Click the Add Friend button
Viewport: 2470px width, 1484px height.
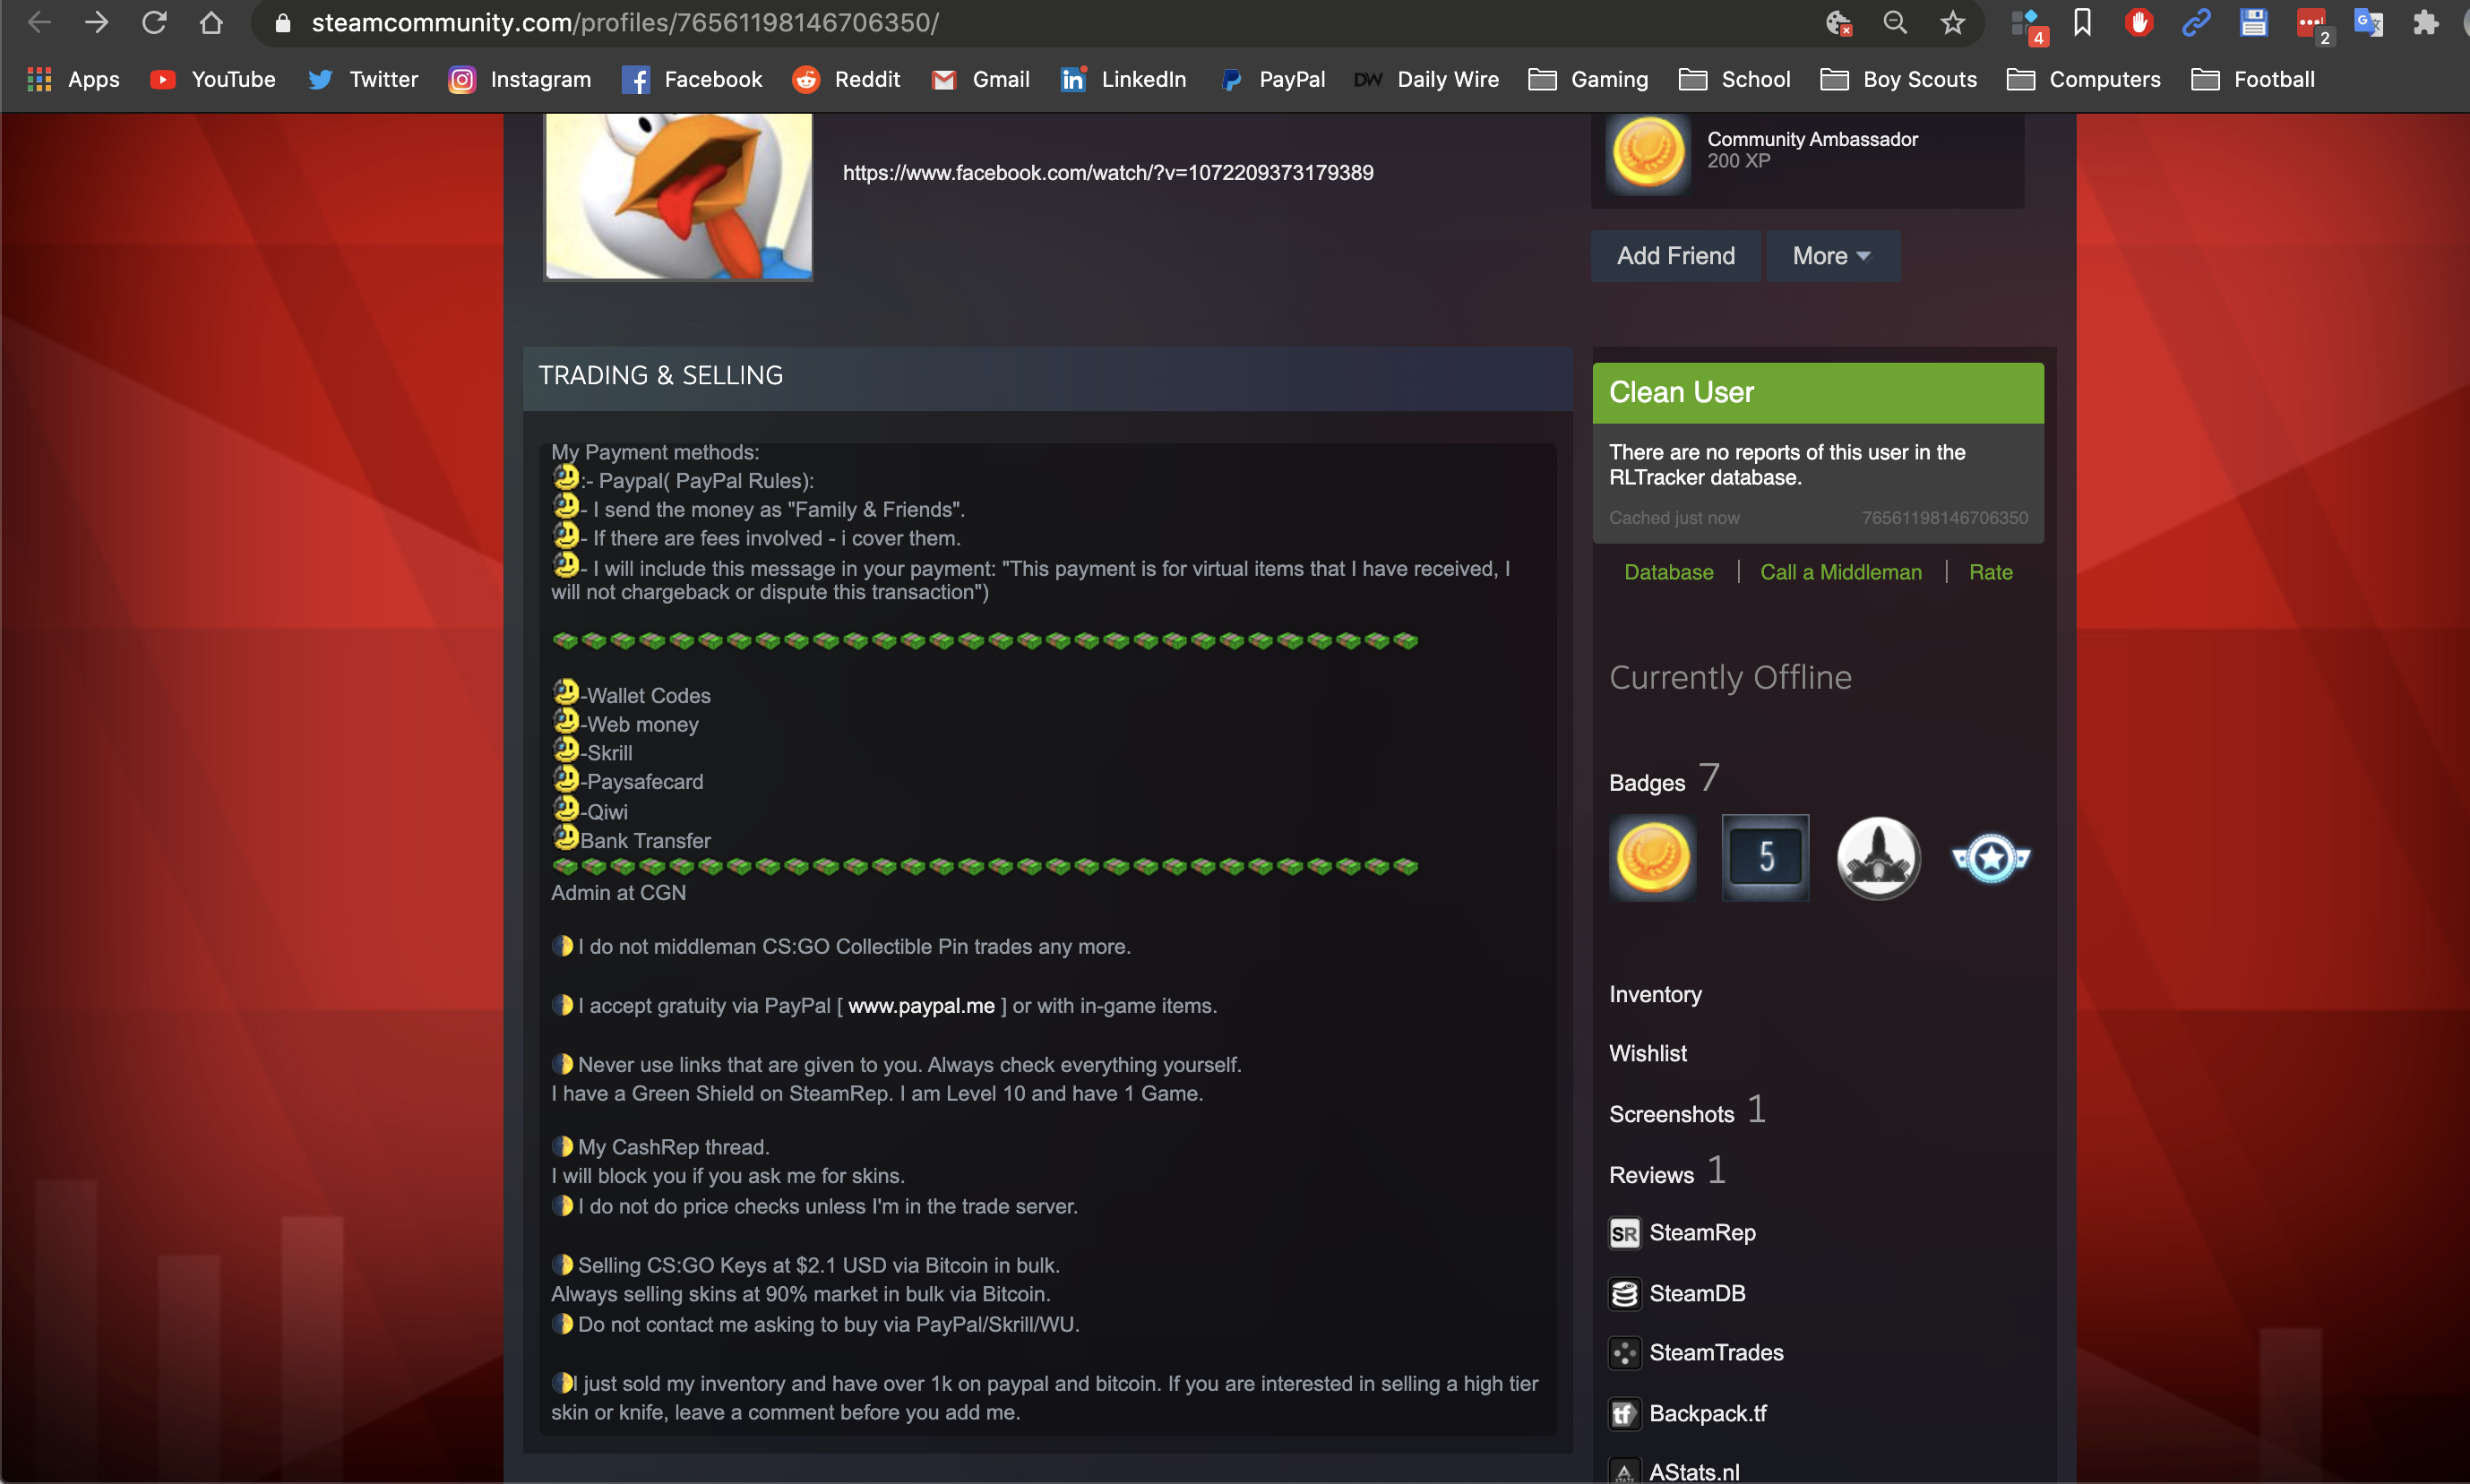click(x=1675, y=256)
